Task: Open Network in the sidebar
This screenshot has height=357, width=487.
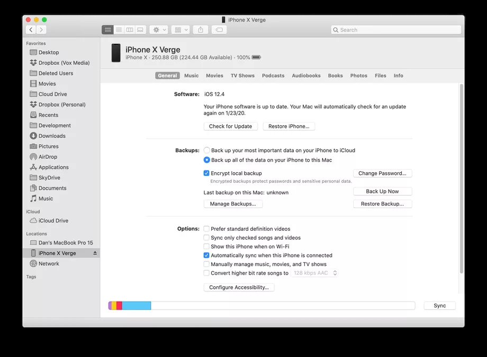Action: click(61, 264)
